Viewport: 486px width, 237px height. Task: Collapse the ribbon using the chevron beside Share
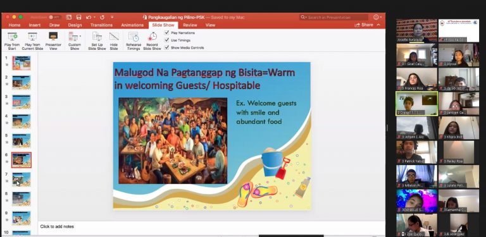[378, 25]
